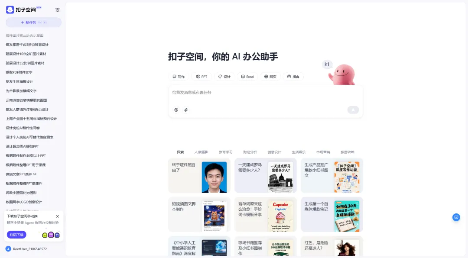Screen dimensions: 468x258
Task: Open the top history task in sidebar
Action: [25, 35]
